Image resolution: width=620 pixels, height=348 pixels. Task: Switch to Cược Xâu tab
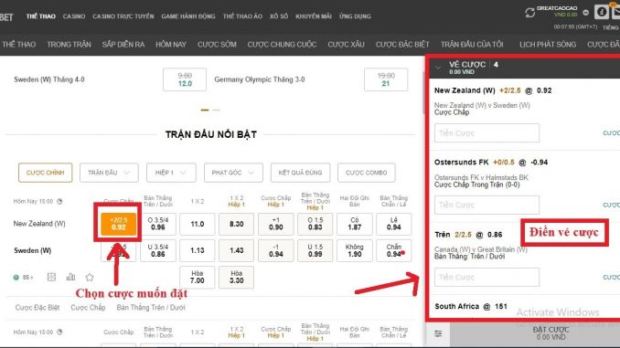tap(346, 44)
